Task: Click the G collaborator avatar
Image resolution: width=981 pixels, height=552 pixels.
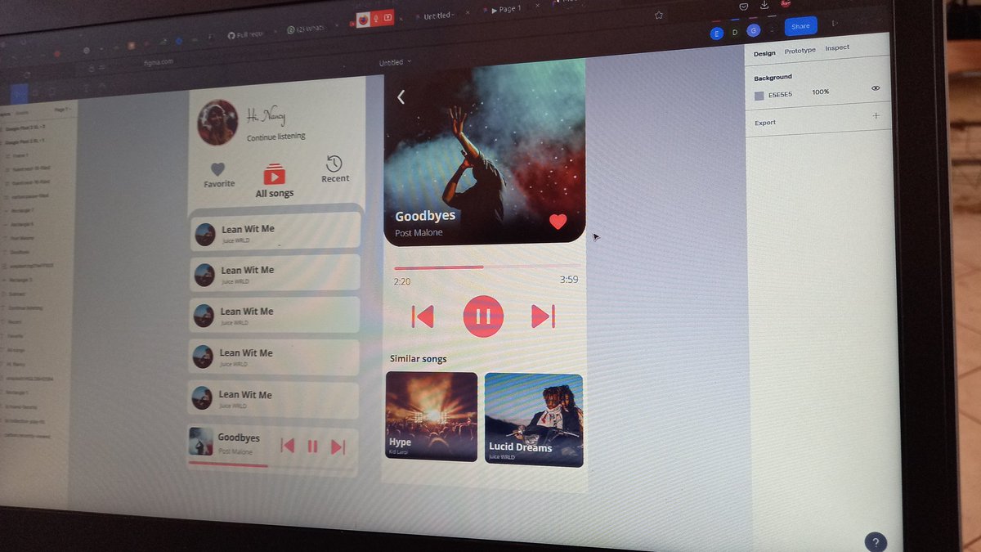Action: 753,30
